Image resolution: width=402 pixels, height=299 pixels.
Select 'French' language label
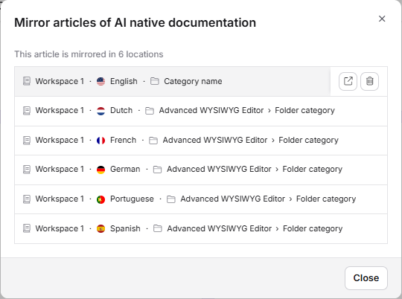[x=123, y=140]
